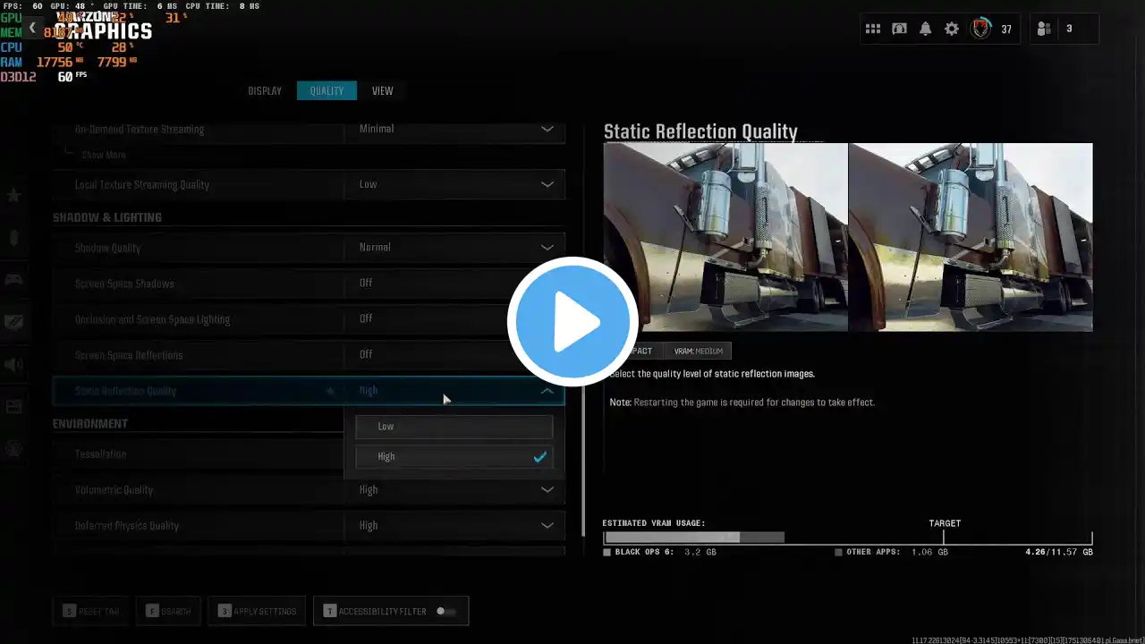Open Controller settings in sidebar
The width and height of the screenshot is (1145, 644).
click(13, 280)
